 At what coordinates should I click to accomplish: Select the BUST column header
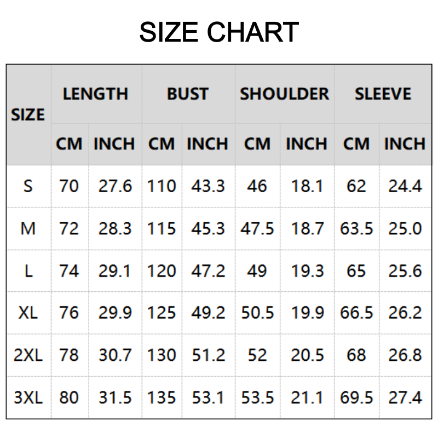click(x=188, y=94)
